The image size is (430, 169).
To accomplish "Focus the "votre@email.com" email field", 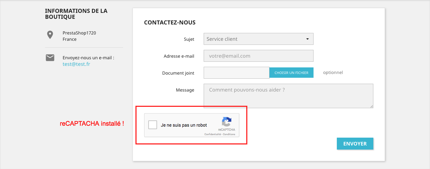I will (258, 56).
